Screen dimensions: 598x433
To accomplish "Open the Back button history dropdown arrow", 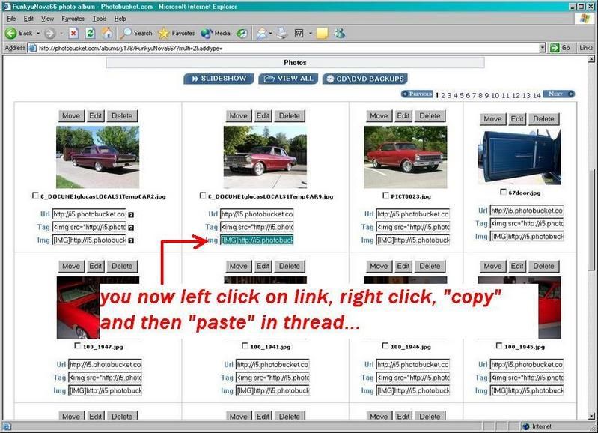I will pyautogui.click(x=37, y=33).
